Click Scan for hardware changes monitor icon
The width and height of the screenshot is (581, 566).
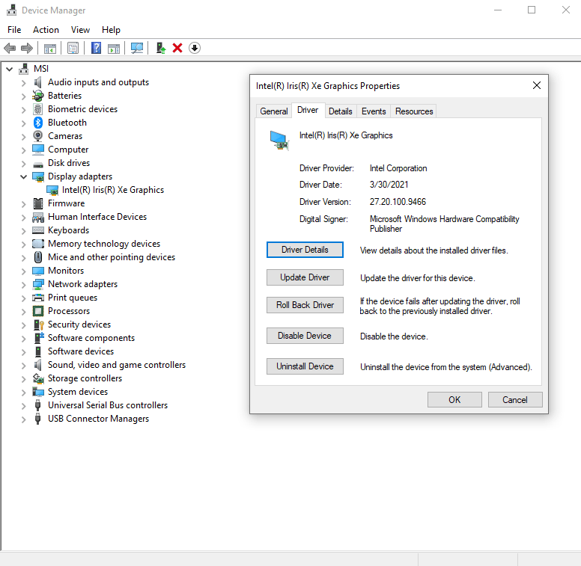[x=137, y=48]
